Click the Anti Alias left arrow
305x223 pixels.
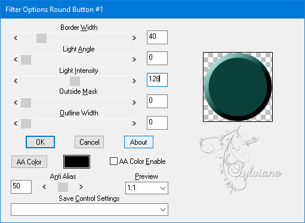coord(44,187)
